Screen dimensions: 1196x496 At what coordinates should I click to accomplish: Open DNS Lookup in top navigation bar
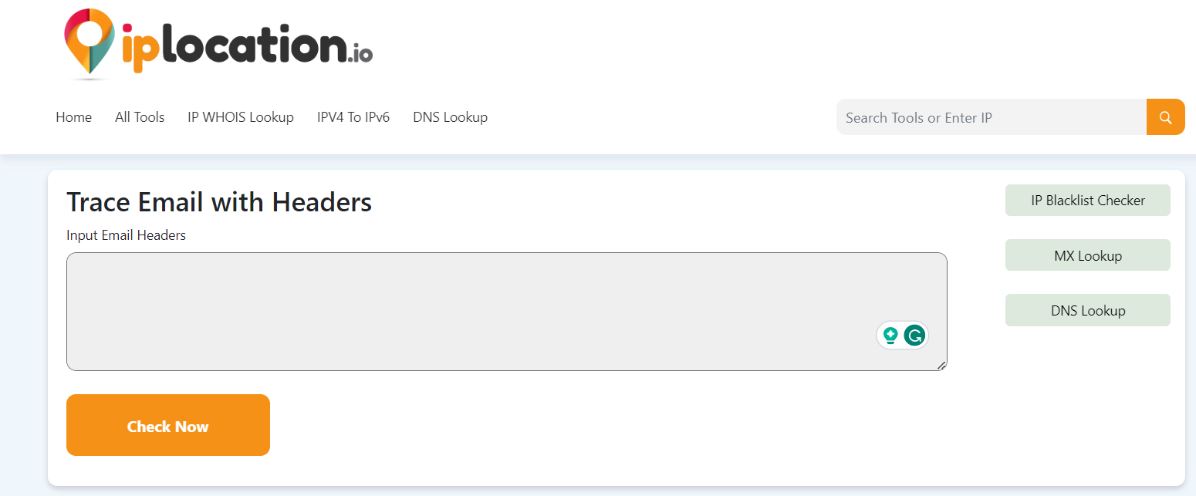point(450,117)
